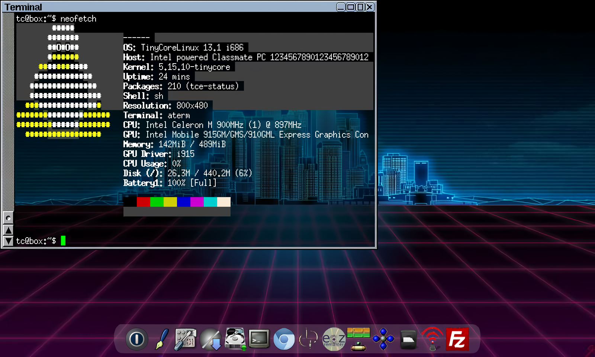
Task: Open the blue jacks game icon
Action: [383, 339]
